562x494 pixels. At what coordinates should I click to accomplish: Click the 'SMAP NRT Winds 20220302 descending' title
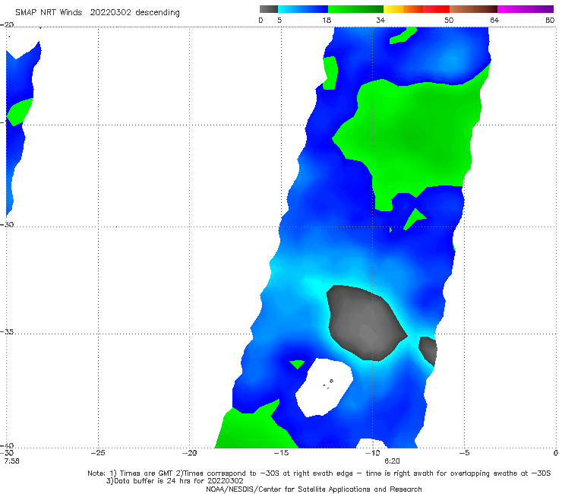coord(97,13)
